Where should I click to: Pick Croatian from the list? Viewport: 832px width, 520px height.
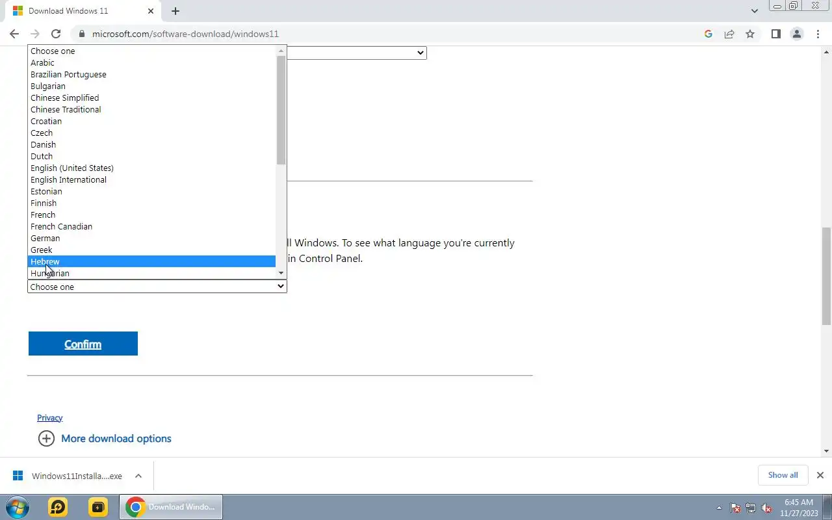click(152, 121)
